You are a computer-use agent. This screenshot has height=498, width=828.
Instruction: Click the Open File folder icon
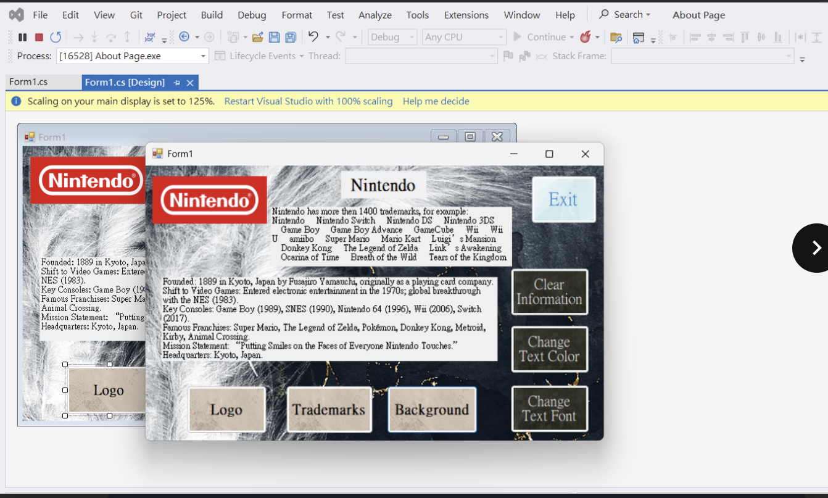click(258, 38)
